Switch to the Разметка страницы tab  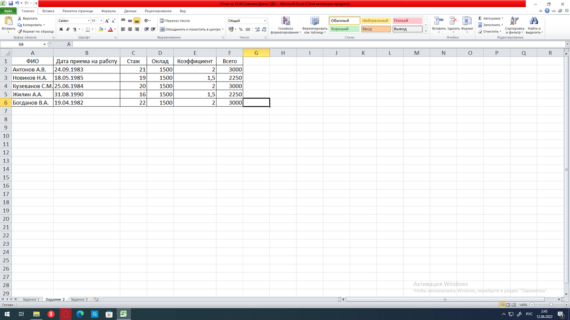[78, 10]
